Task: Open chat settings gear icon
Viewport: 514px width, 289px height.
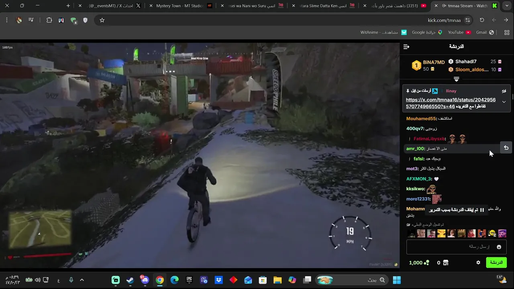Action: coord(478,263)
